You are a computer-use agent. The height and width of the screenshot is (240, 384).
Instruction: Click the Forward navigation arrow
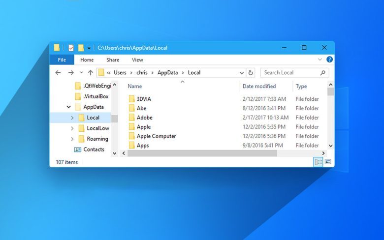pos(70,73)
